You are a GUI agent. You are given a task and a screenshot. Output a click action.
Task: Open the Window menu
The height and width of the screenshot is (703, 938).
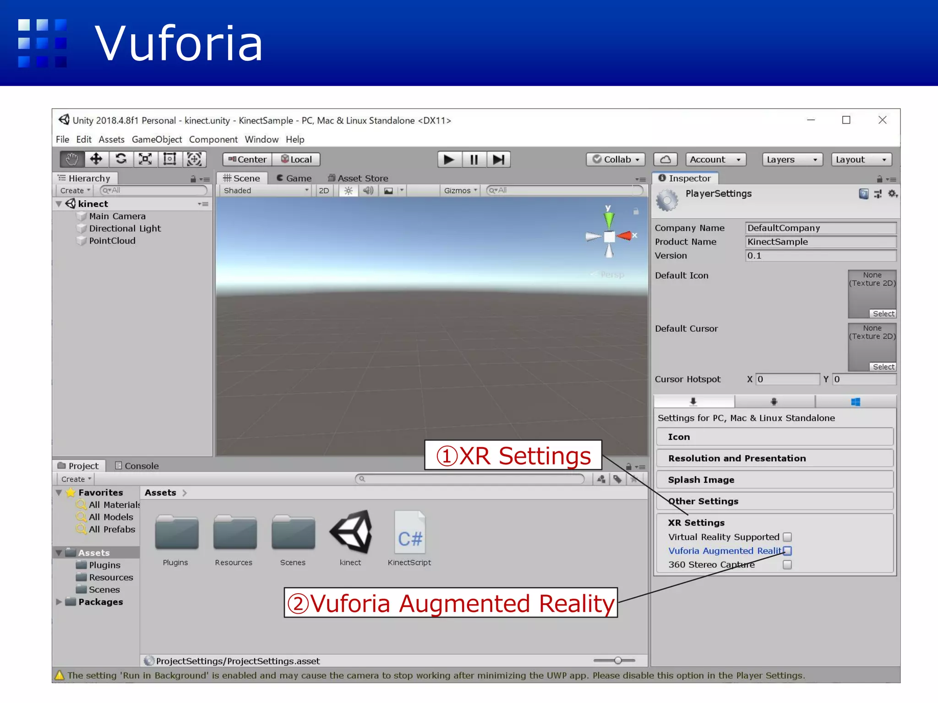point(262,140)
